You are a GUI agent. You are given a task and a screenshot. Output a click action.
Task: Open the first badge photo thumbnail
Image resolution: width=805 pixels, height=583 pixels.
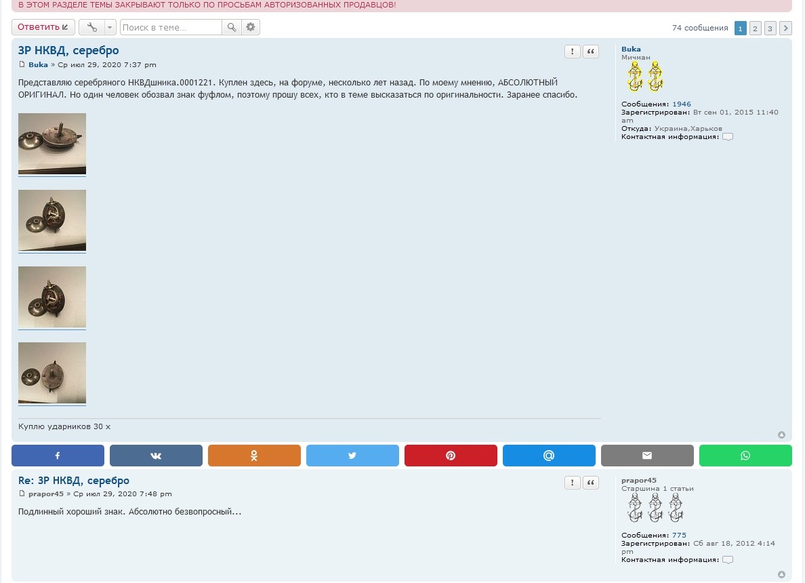pyautogui.click(x=52, y=144)
